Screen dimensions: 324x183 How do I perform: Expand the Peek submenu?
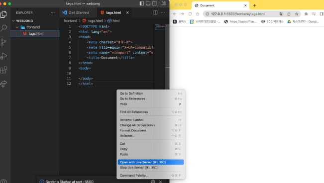tap(151, 104)
